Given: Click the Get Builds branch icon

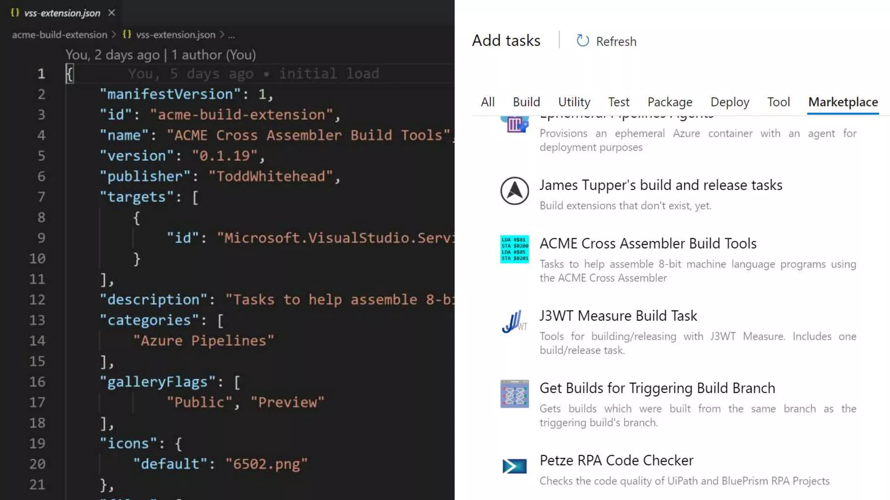Looking at the screenshot, I should pos(515,394).
